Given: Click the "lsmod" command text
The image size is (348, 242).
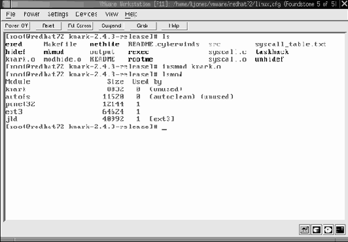Looking at the screenshot, I should point(172,74).
